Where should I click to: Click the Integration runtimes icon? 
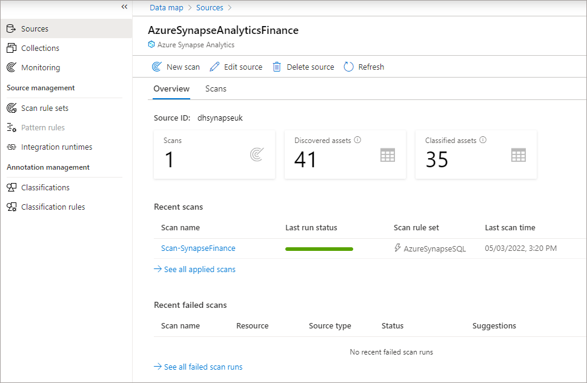tap(12, 147)
